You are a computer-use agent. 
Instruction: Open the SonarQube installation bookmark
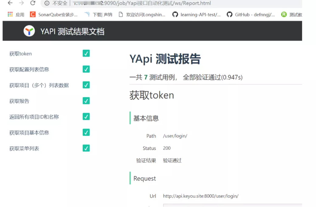pos(54,14)
